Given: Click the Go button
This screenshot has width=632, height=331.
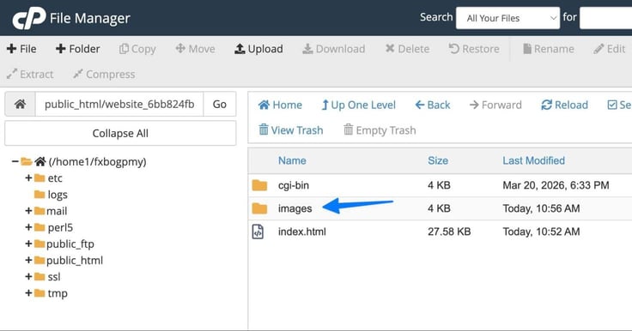Looking at the screenshot, I should click(x=220, y=105).
